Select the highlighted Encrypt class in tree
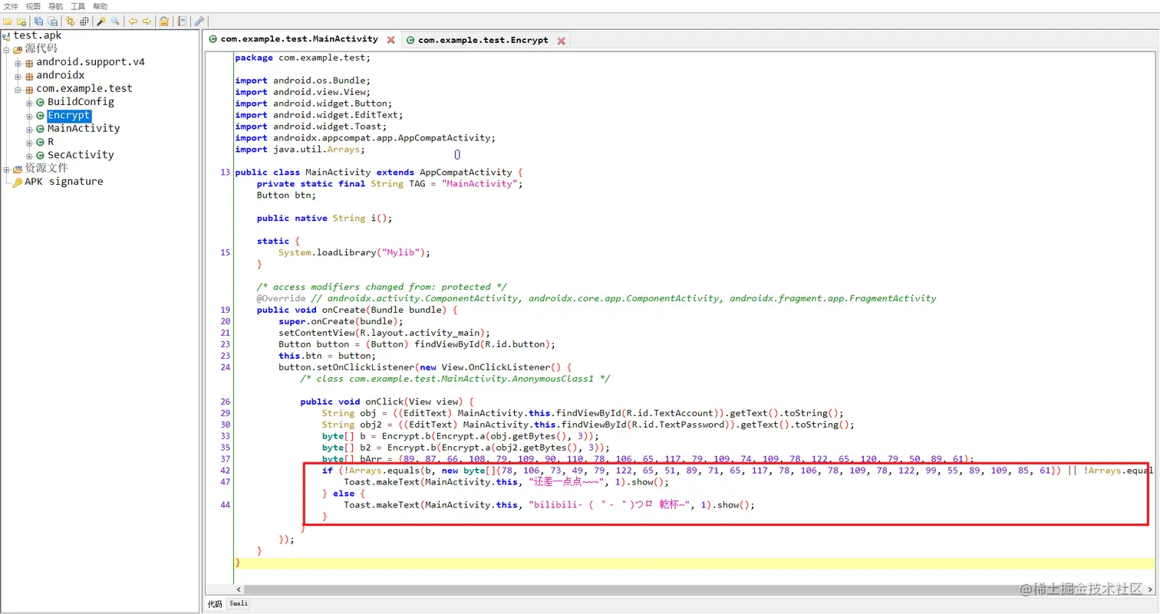The image size is (1160, 614). point(69,115)
